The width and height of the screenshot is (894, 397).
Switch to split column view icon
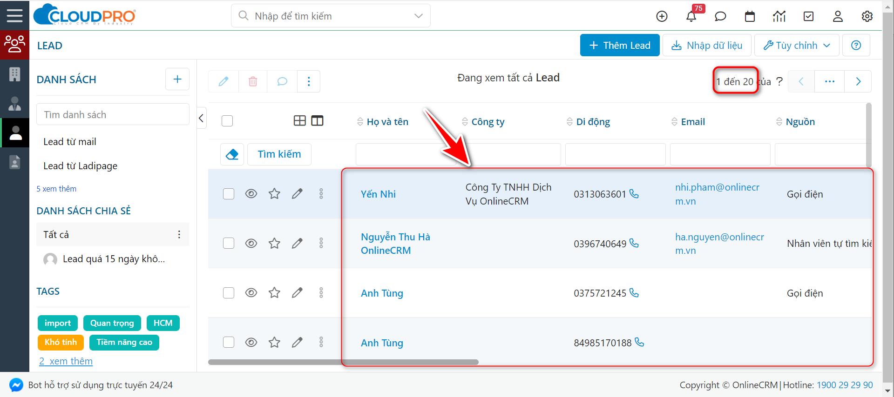coord(317,121)
